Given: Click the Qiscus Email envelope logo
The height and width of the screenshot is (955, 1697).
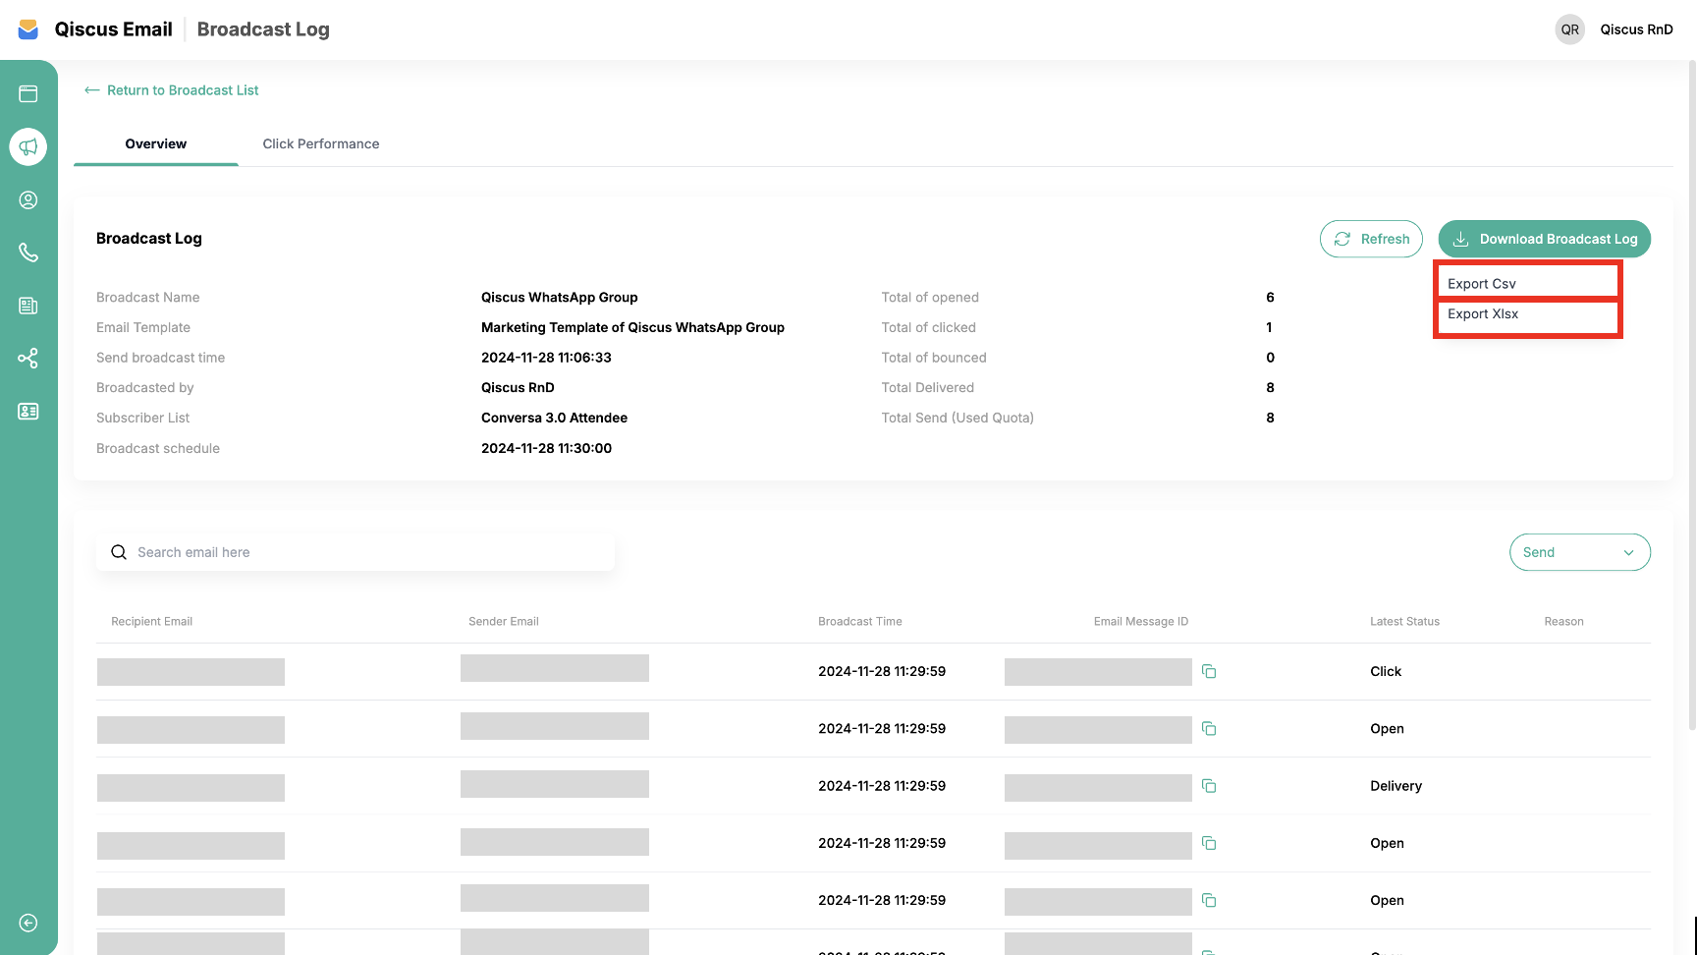Looking at the screenshot, I should pyautogui.click(x=28, y=29).
